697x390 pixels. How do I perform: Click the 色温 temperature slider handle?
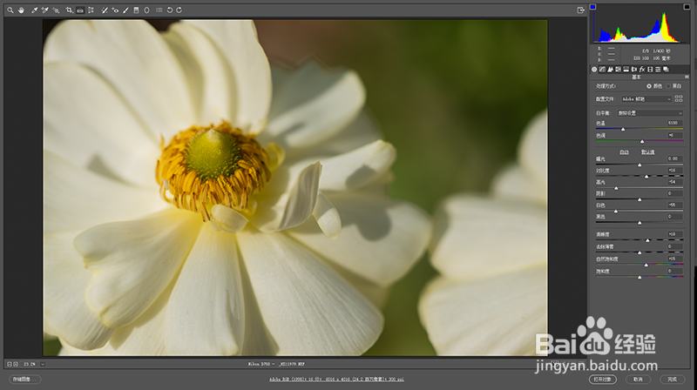click(623, 129)
